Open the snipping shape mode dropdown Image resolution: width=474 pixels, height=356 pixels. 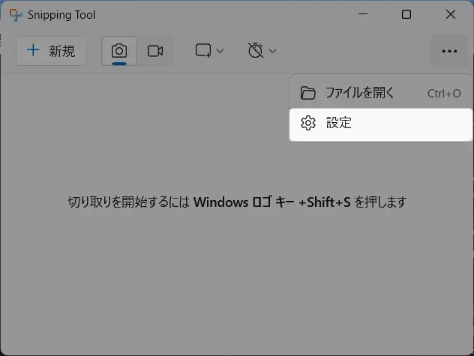(209, 51)
